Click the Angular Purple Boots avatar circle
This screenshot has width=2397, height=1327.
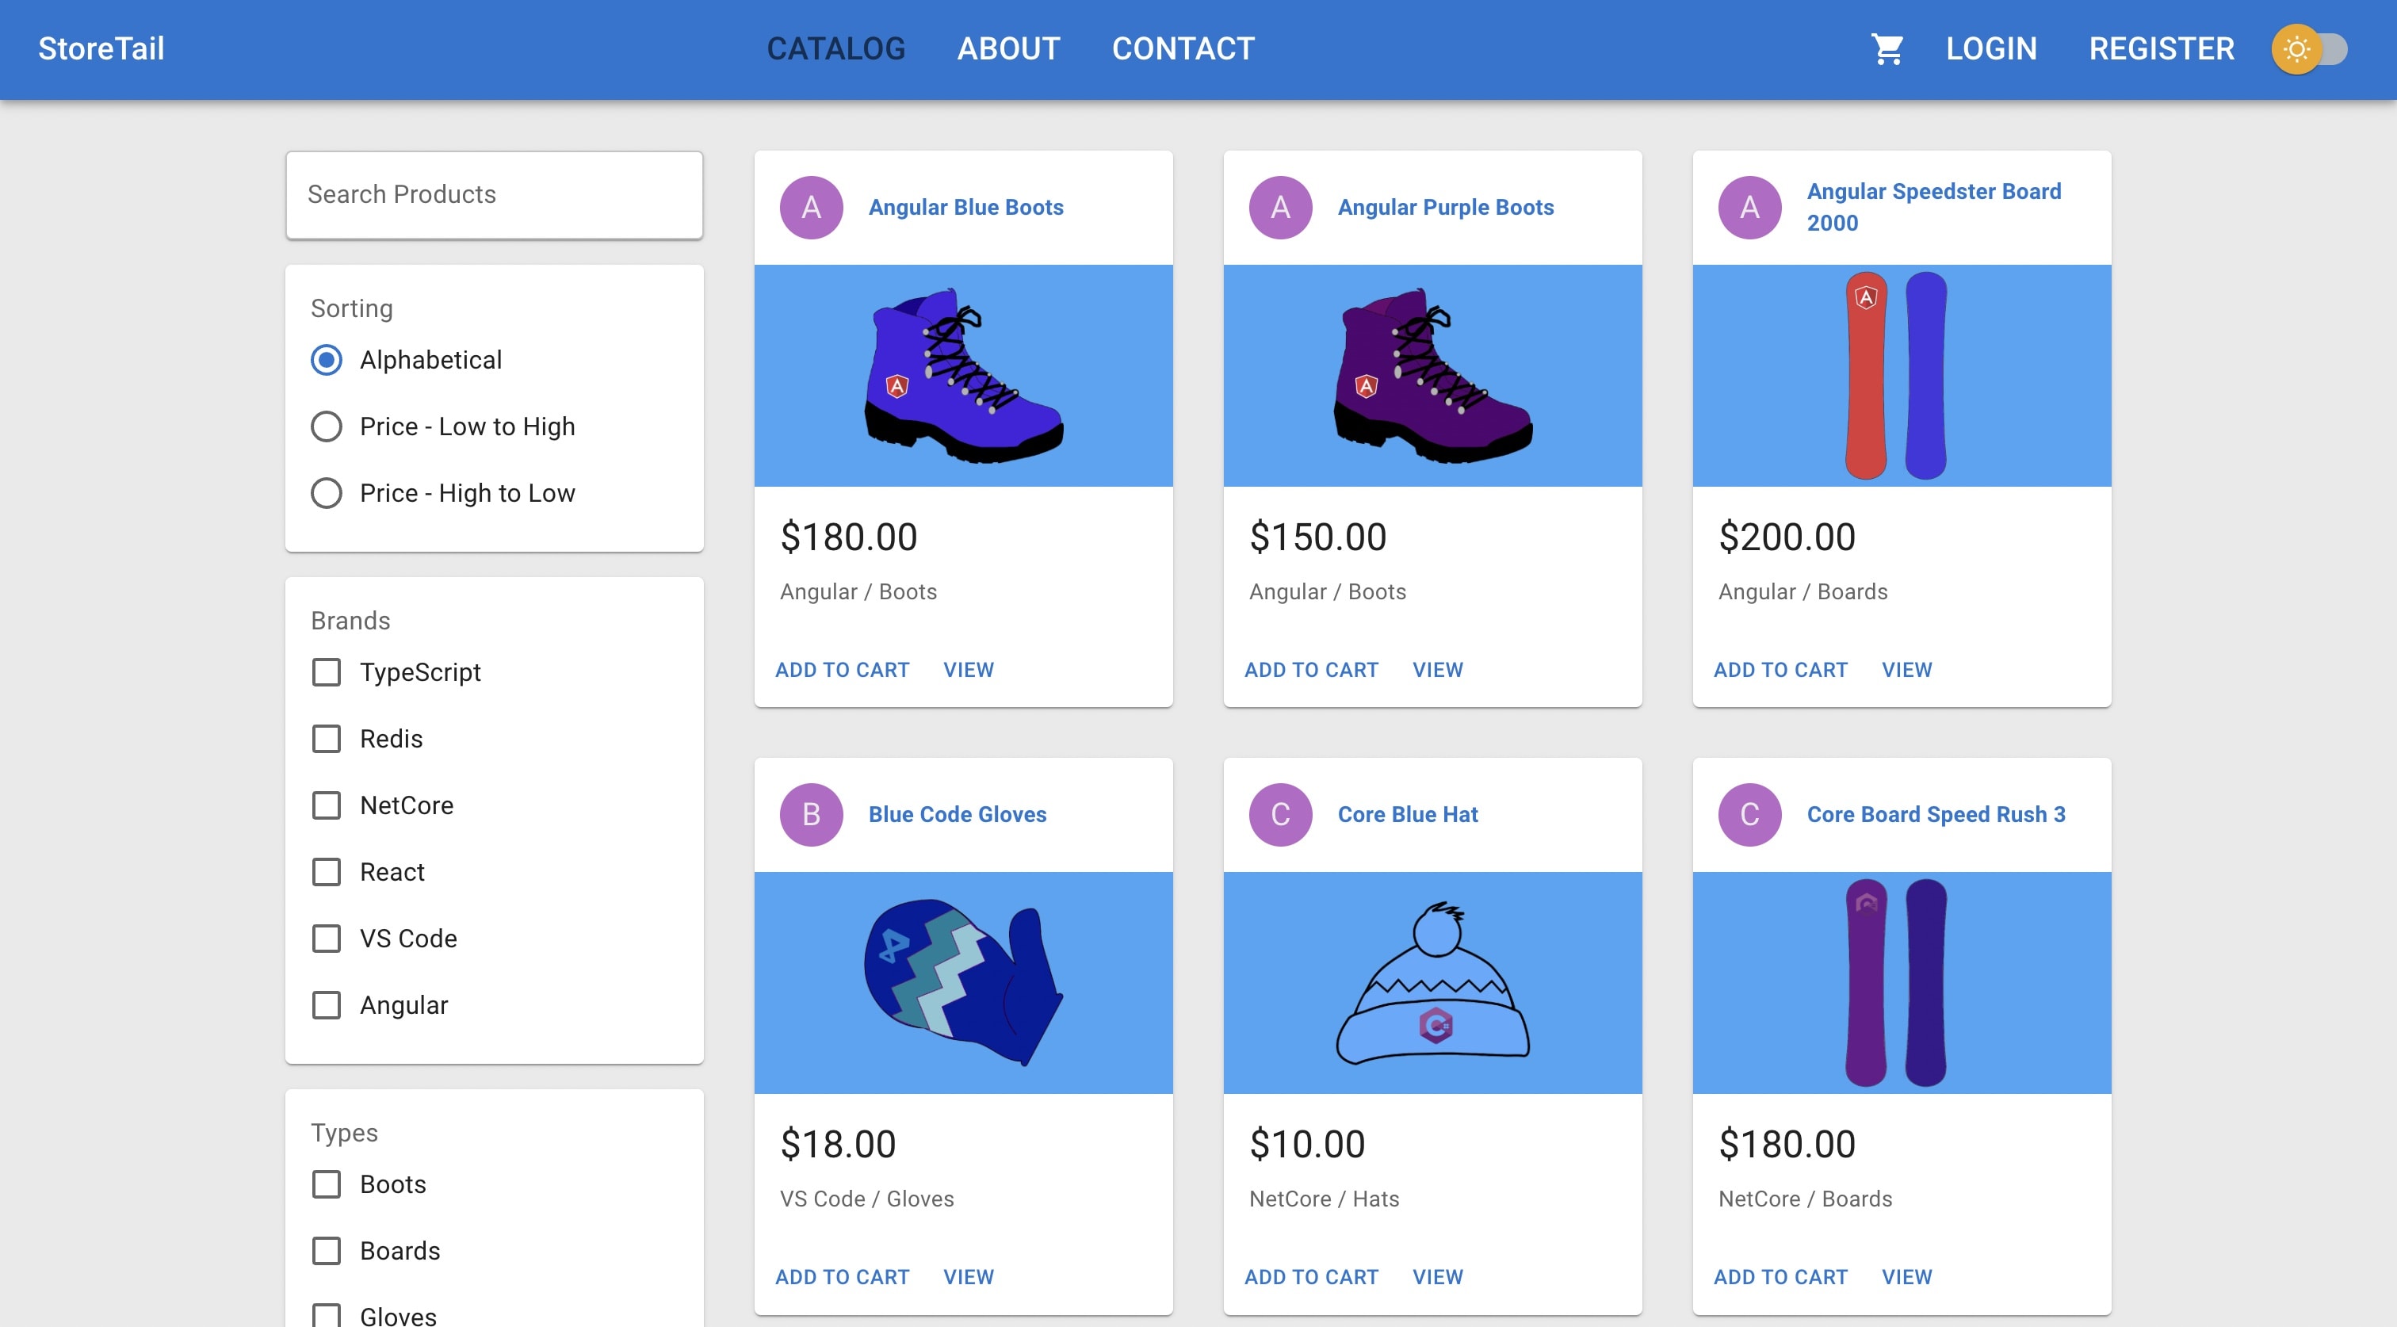tap(1280, 208)
